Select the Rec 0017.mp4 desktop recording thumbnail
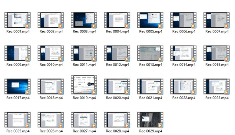Viewport: 235px width, 135px height. pyautogui.click(x=18, y=86)
